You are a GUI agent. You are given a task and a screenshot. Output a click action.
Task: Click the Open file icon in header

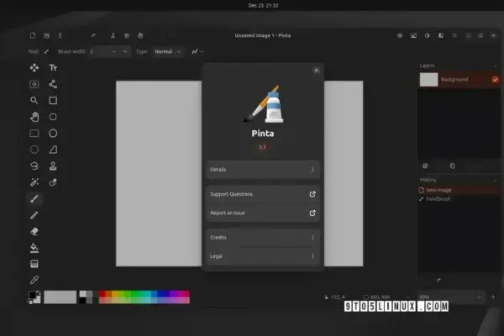tap(46, 35)
